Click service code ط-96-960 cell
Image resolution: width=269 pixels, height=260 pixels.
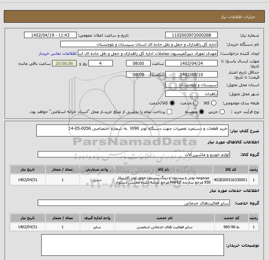pos(231,227)
